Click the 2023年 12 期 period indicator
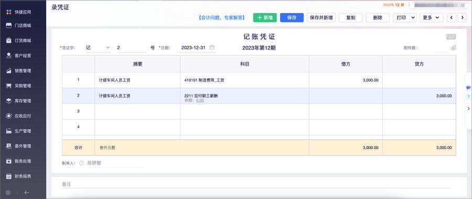Image resolution: width=472 pixels, height=199 pixels. coord(393,5)
